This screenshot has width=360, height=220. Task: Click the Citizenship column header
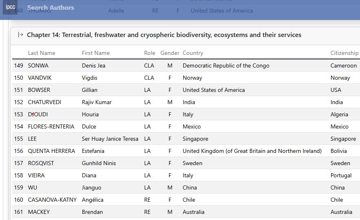click(x=344, y=53)
